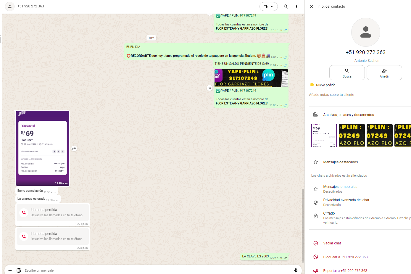Open the Yape receipt thumbnail in media
This screenshot has height=274, width=411.
point(324,136)
